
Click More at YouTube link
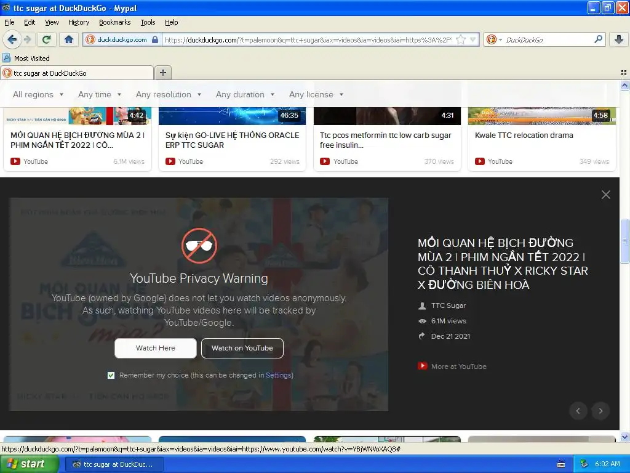tap(458, 366)
